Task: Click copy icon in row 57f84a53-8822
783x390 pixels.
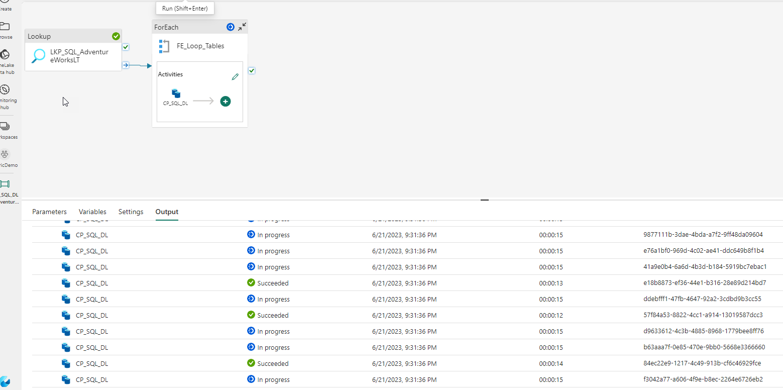Action: pos(66,315)
